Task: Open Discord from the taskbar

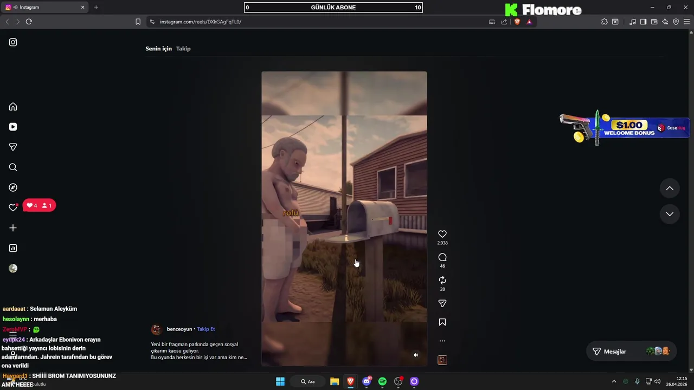Action: point(367,381)
